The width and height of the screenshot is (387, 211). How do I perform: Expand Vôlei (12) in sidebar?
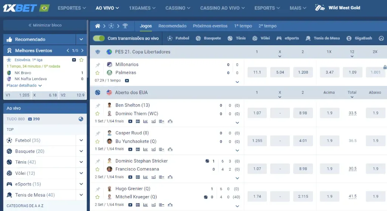81,173
